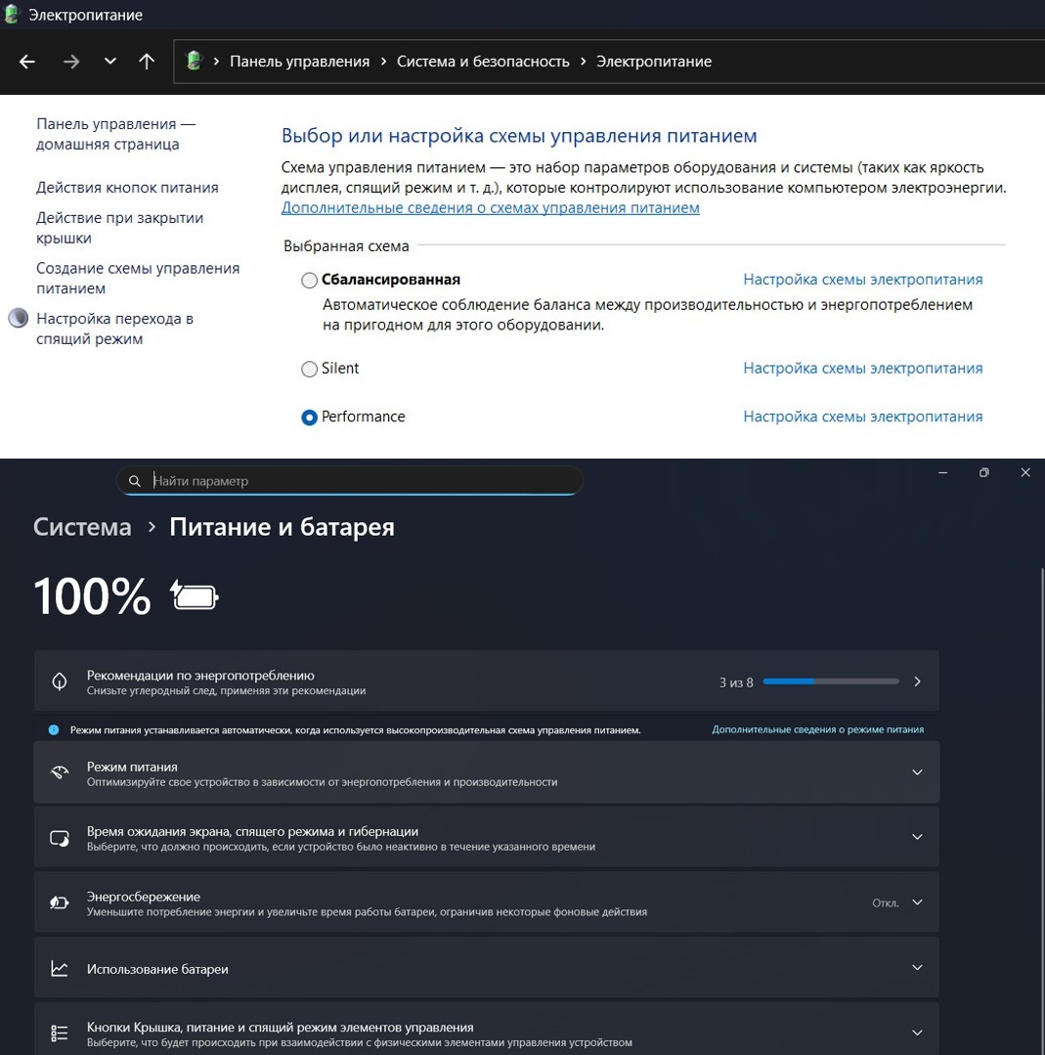Click the sleep mode moon icon in sidebar
The width and height of the screenshot is (1045, 1055).
pos(18,319)
